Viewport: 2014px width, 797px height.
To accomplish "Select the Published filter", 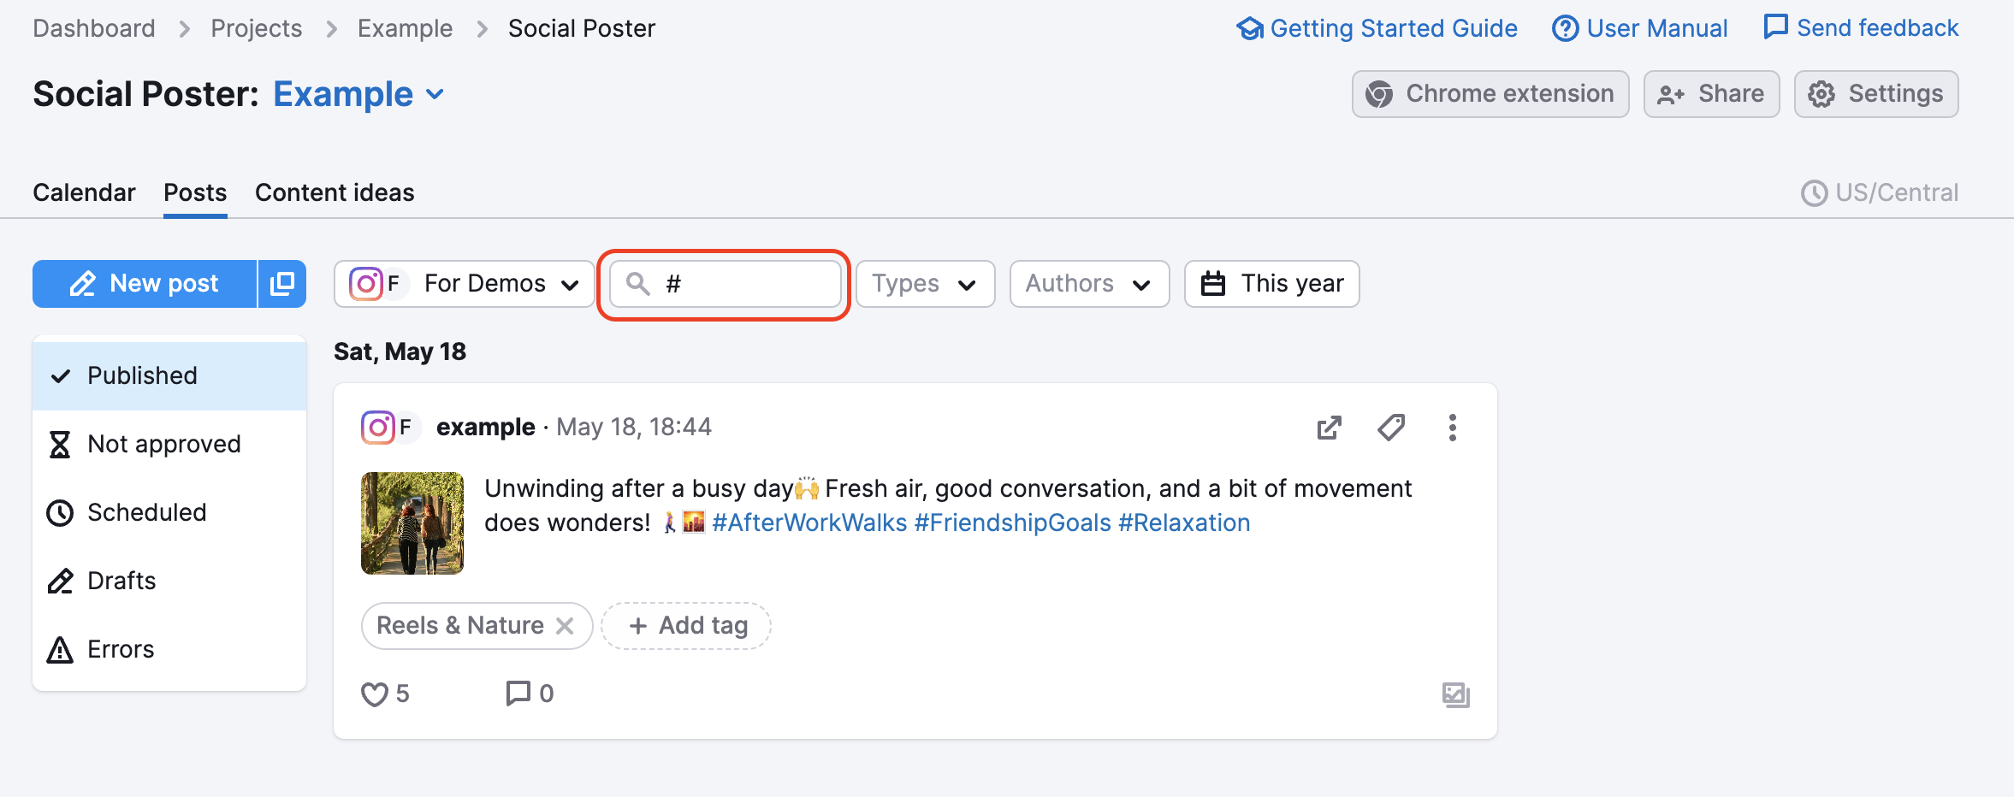I will click(x=141, y=375).
